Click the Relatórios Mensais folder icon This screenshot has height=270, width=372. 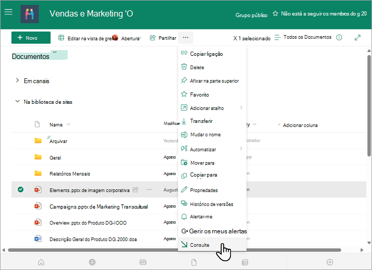pyautogui.click(x=38, y=173)
